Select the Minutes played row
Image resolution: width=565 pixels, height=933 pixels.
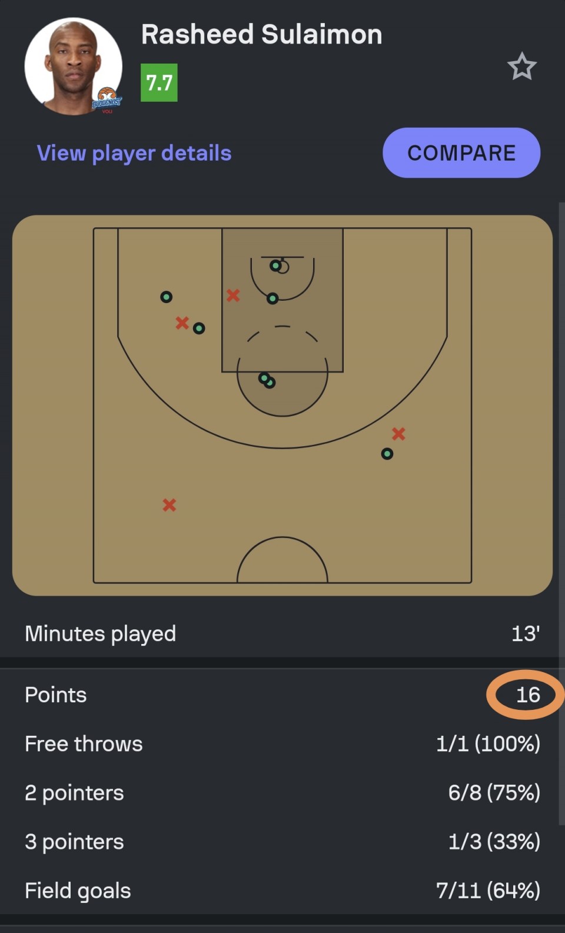(282, 634)
